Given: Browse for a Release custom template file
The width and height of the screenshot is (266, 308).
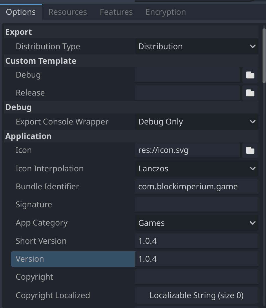Looking at the screenshot, I should (250, 93).
